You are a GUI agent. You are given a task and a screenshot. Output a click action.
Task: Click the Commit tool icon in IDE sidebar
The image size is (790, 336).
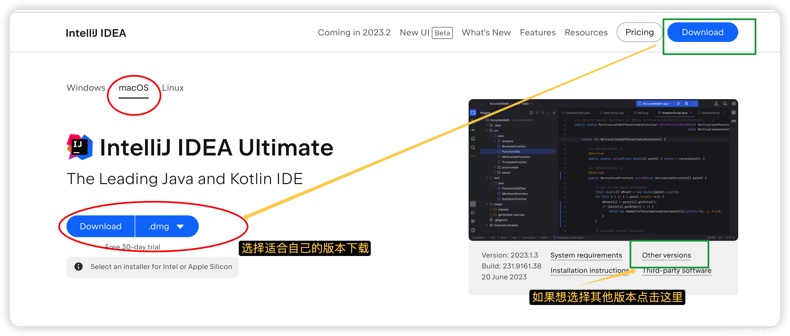(473, 130)
